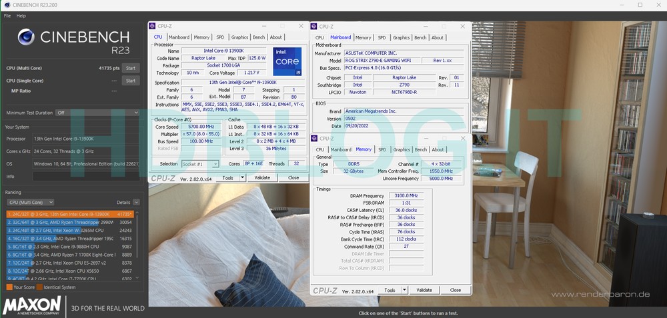This screenshot has width=667, height=318.
Task: Click the Level 3 cache value 36 MBytes
Action: 275,149
